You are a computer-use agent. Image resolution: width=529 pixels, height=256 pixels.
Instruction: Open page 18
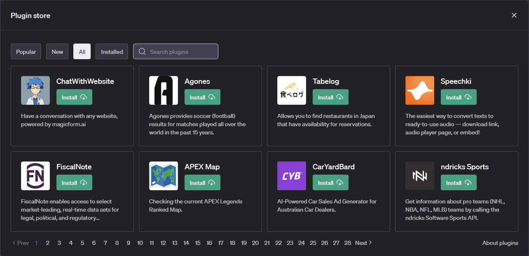pyautogui.click(x=232, y=243)
